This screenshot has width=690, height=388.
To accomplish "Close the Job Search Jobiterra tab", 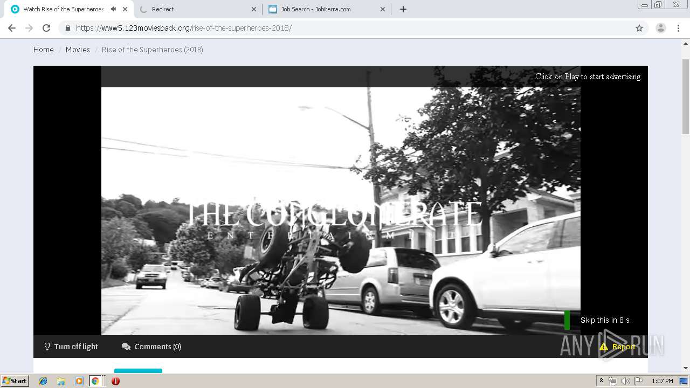I will (383, 9).
